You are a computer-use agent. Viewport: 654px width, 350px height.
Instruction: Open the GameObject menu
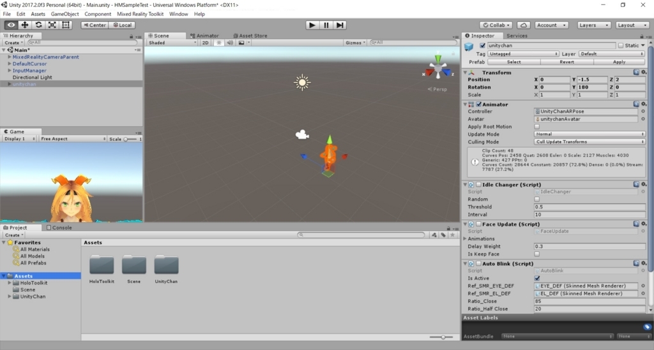point(65,14)
